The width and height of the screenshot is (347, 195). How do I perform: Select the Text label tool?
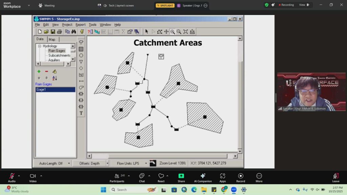(81, 113)
